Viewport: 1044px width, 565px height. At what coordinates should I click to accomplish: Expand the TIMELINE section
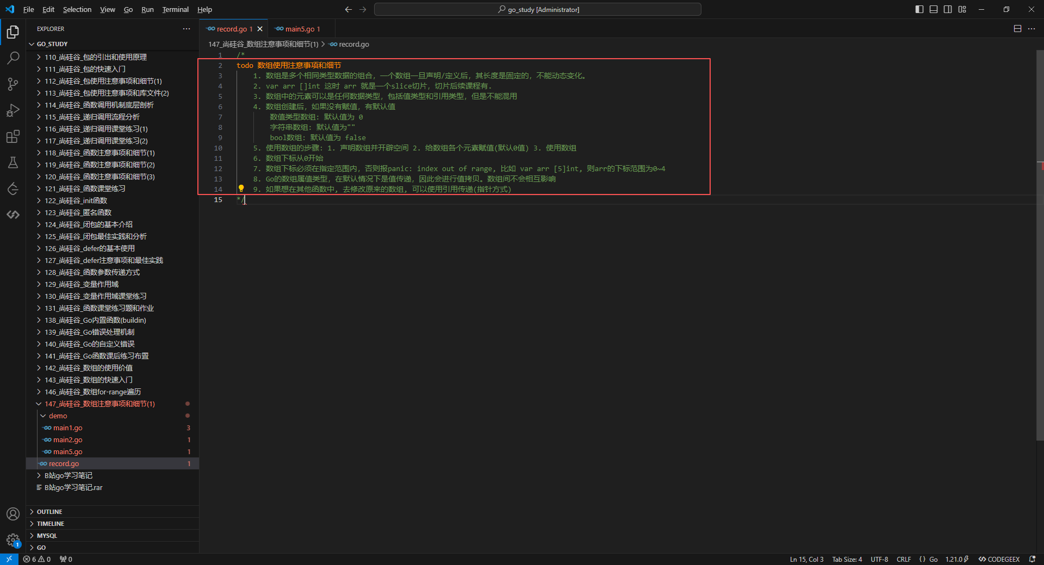point(113,524)
